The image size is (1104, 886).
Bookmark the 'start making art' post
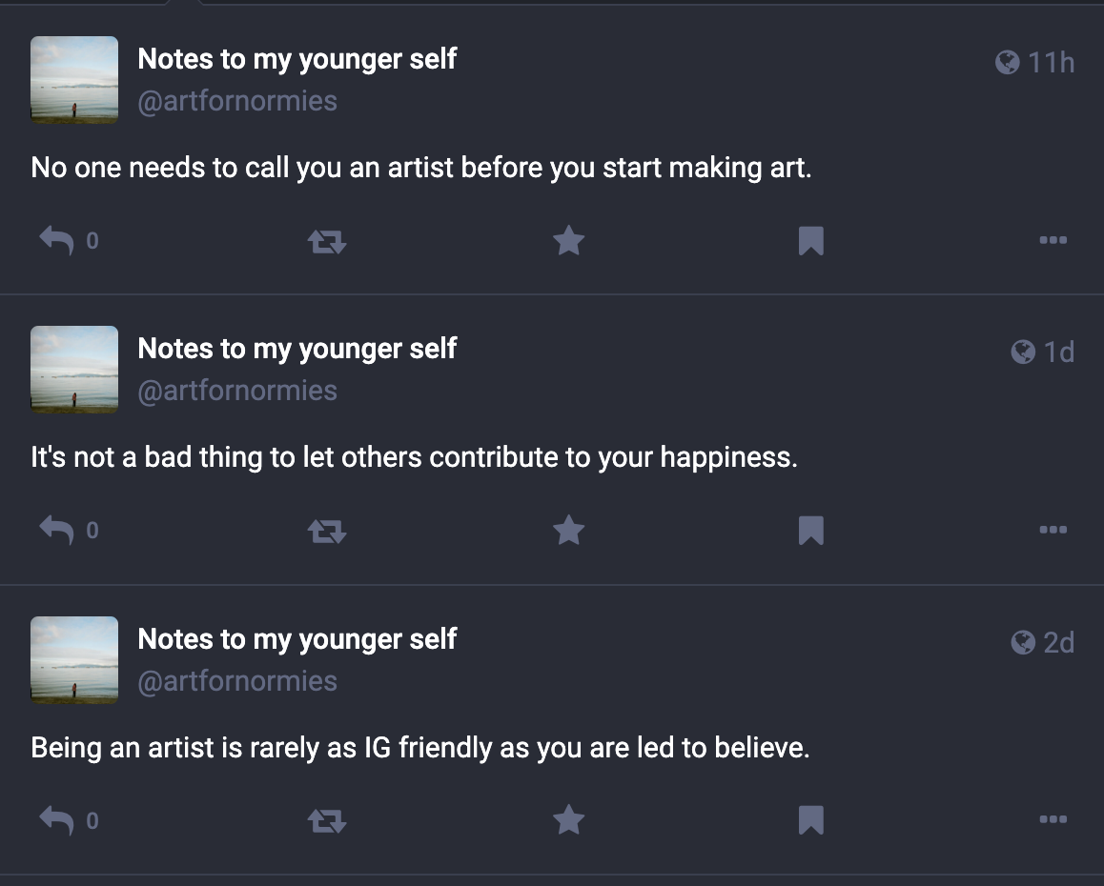tap(810, 241)
